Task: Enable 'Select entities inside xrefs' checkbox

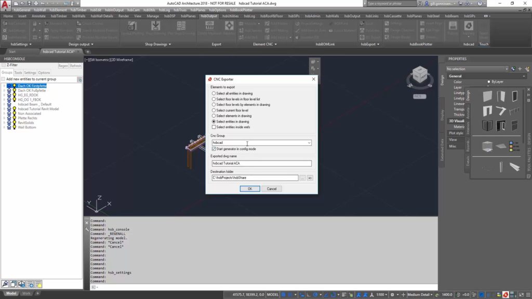Action: coord(214,127)
